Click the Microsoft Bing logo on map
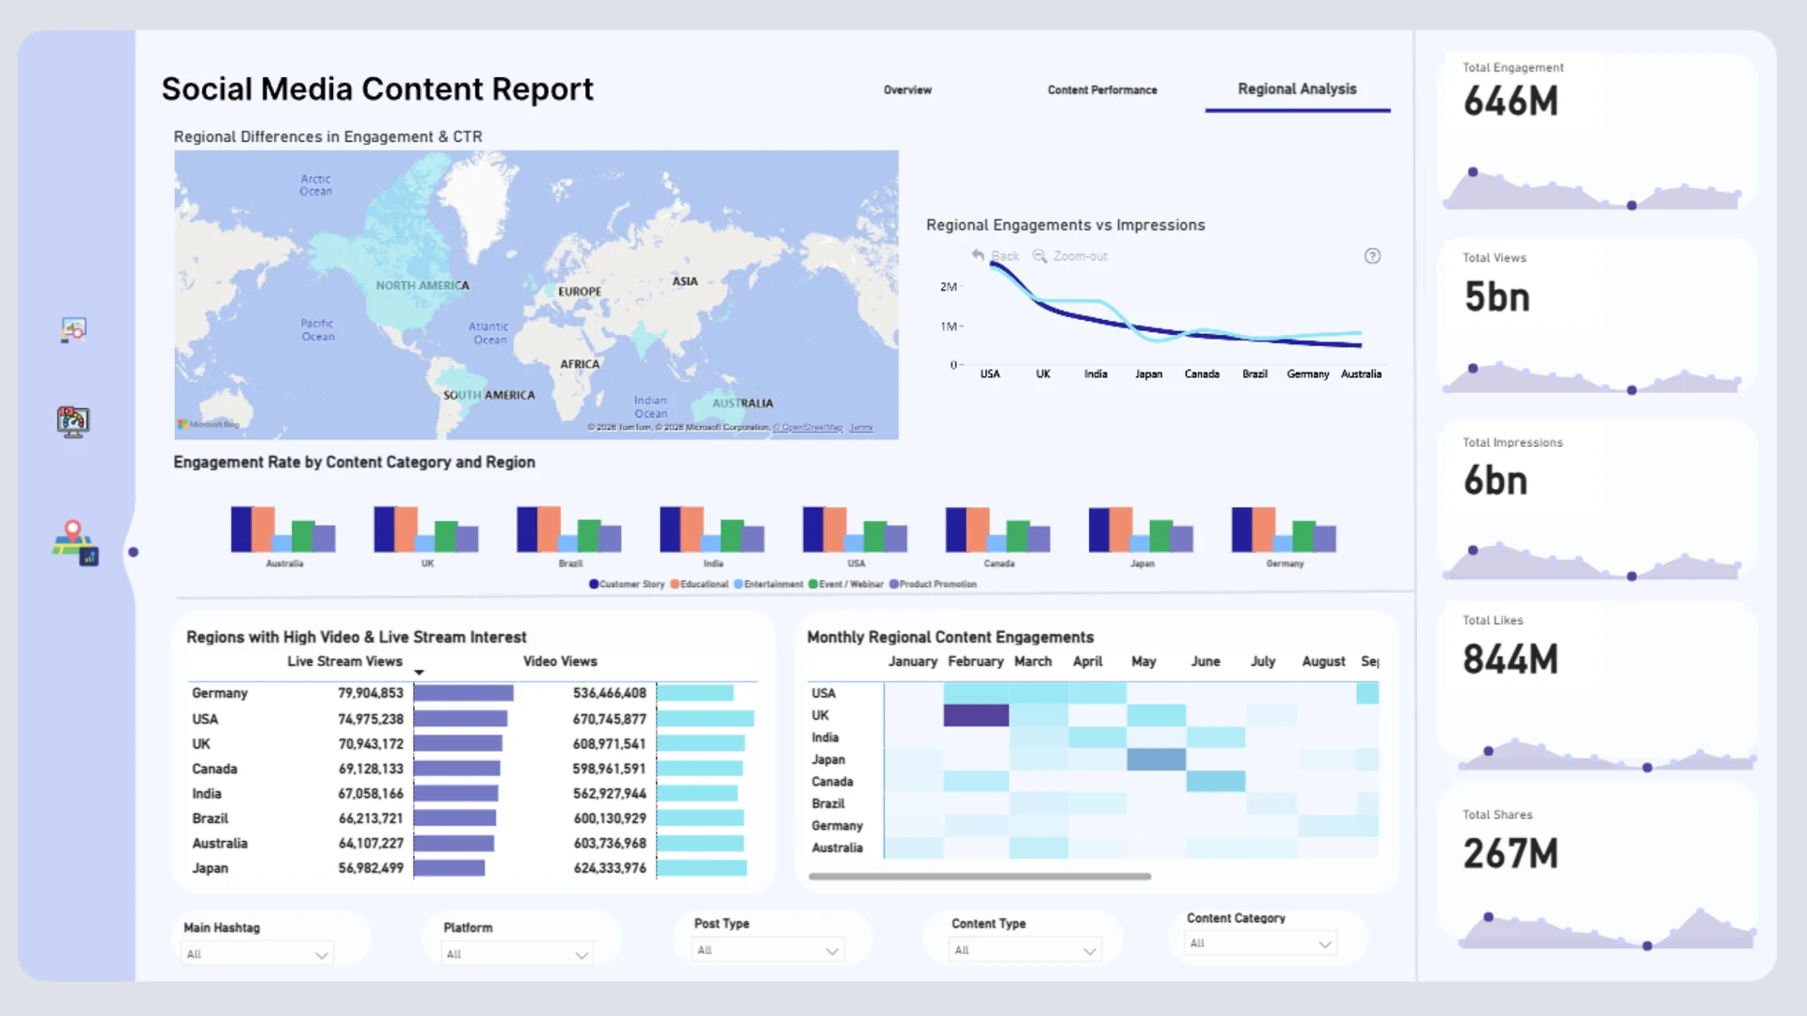1807x1016 pixels. point(209,424)
